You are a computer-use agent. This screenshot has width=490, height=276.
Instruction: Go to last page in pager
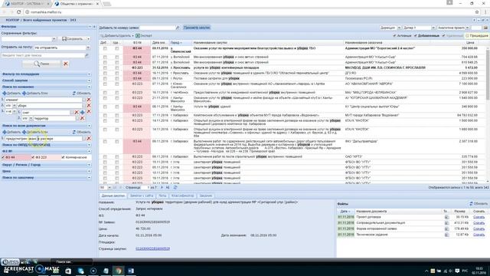click(168, 187)
